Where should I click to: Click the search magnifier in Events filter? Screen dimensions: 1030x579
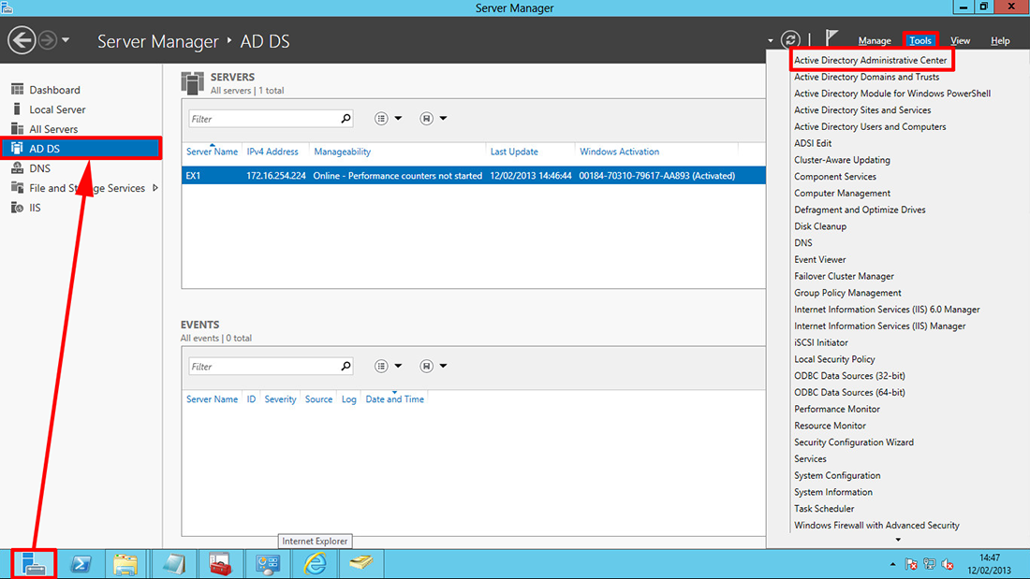[346, 366]
